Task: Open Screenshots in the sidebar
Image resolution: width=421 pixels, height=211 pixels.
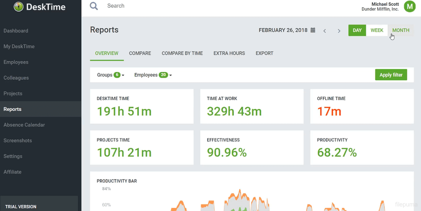Action: tap(18, 141)
